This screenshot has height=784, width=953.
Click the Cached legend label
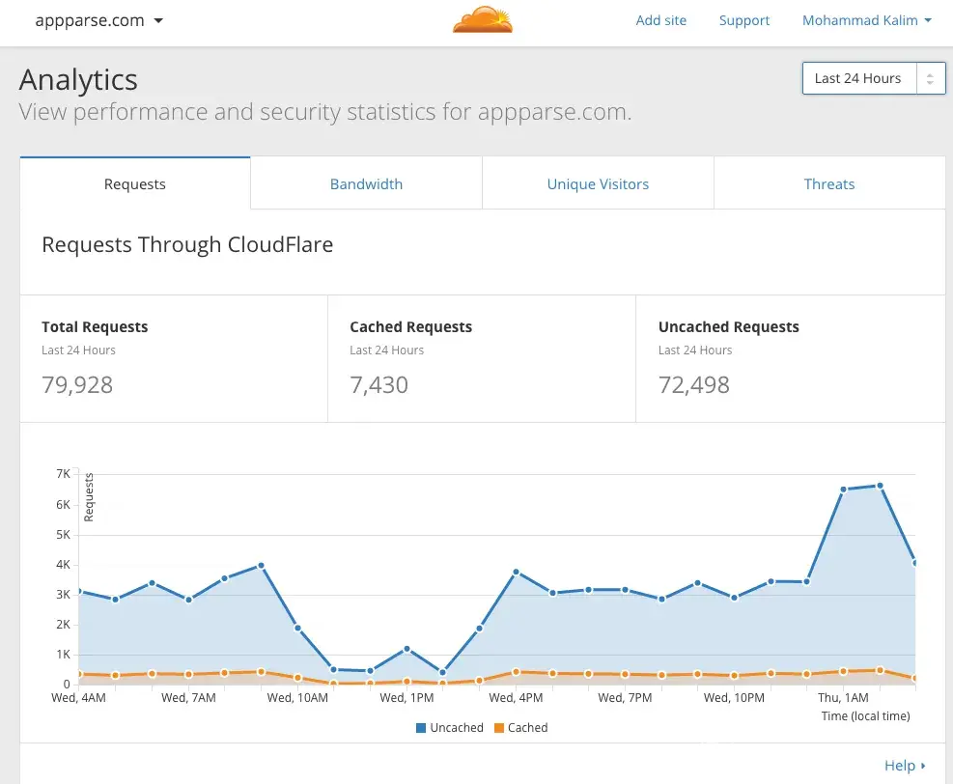[x=527, y=728]
